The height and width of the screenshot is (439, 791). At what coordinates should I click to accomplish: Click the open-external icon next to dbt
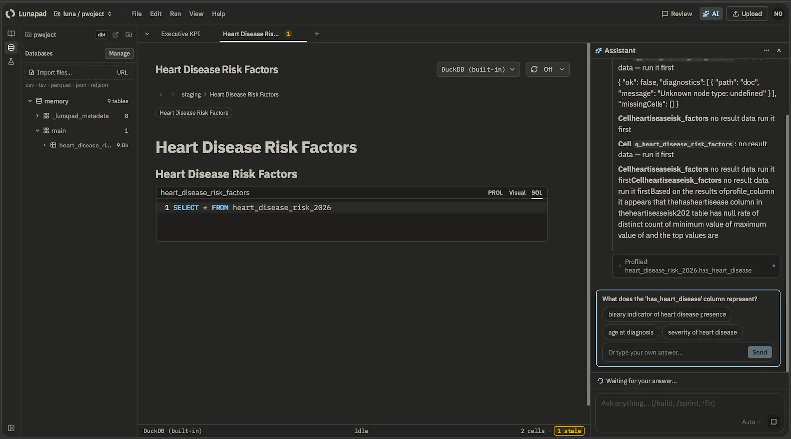pyautogui.click(x=115, y=35)
